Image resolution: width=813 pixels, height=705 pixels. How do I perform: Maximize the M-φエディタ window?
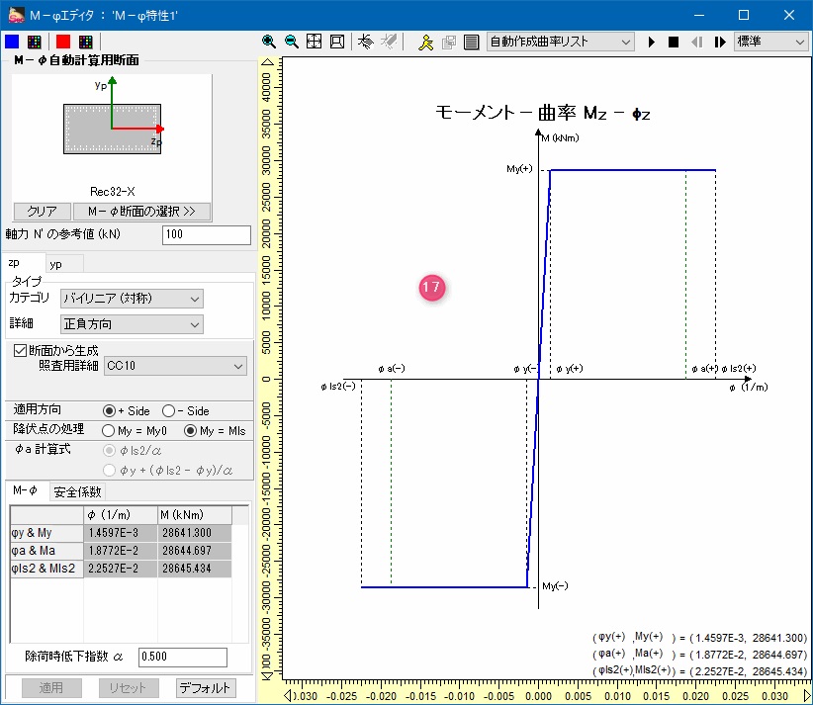pyautogui.click(x=744, y=15)
